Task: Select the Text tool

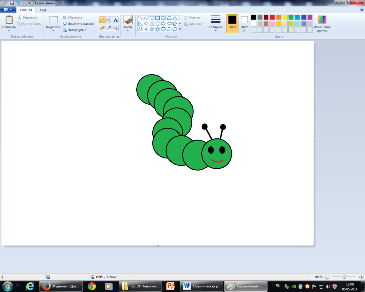Action: tap(116, 20)
